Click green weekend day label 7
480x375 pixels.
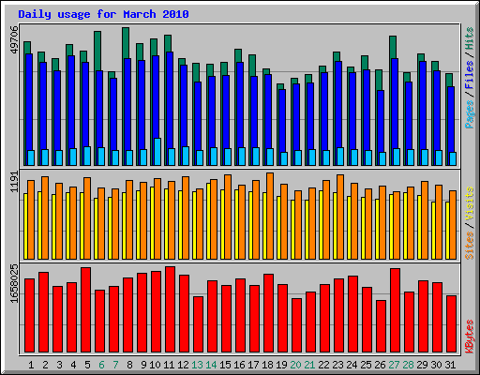click(115, 365)
